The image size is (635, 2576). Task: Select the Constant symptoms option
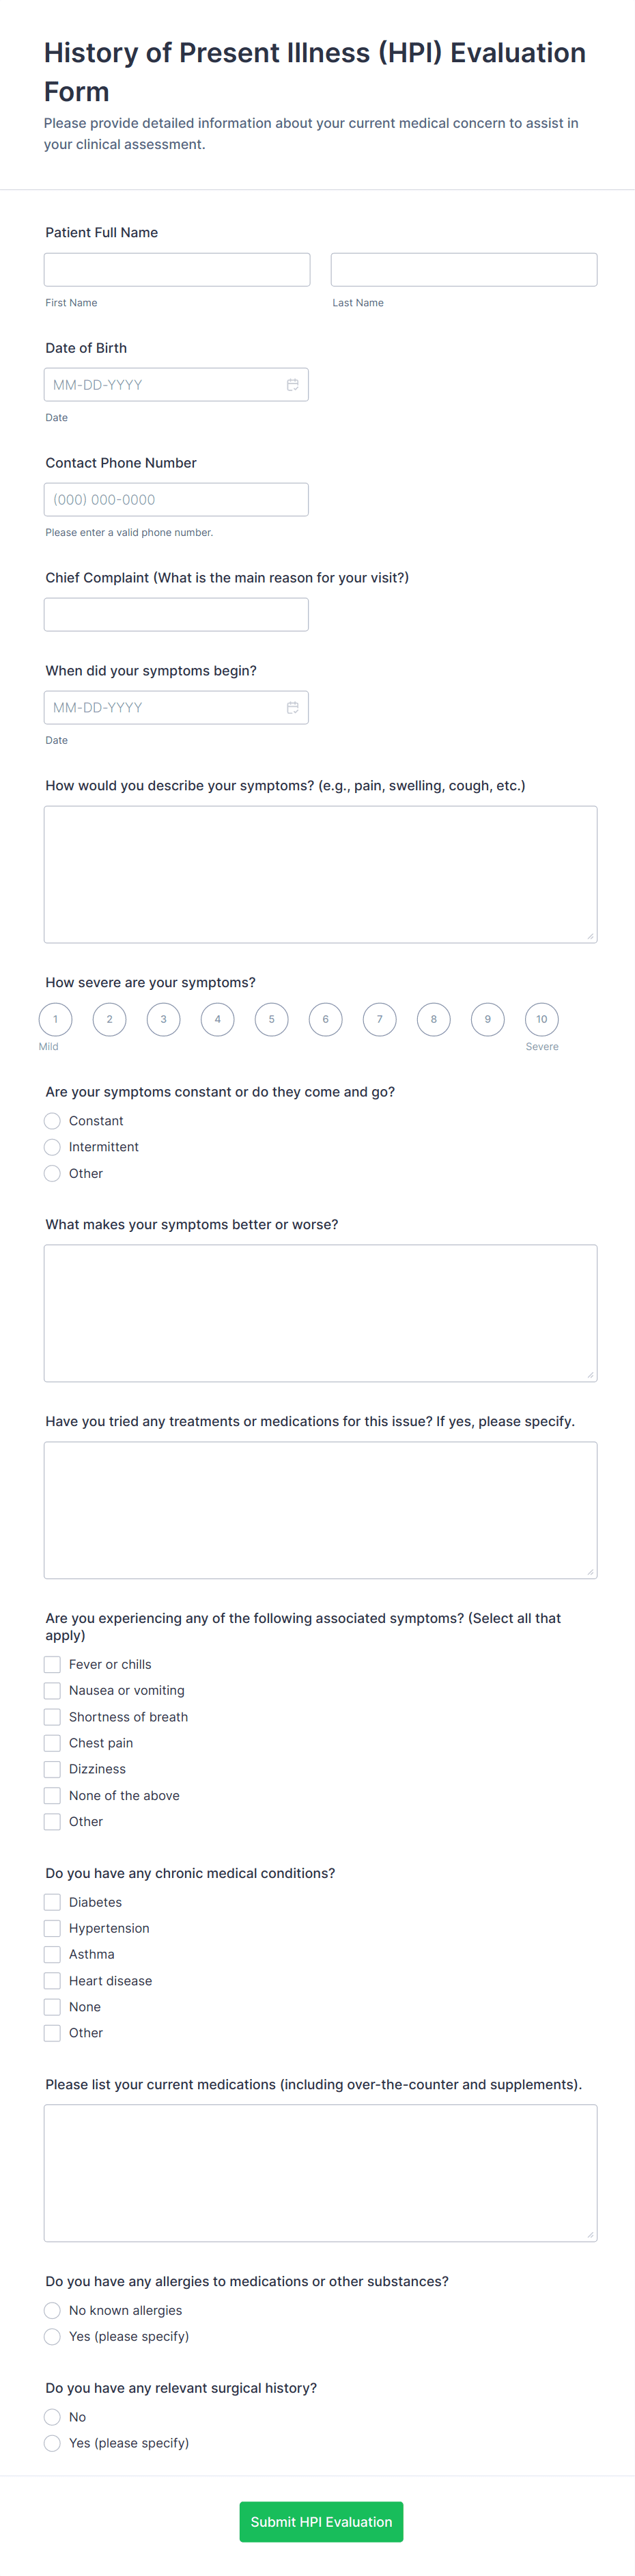pos(53,1121)
